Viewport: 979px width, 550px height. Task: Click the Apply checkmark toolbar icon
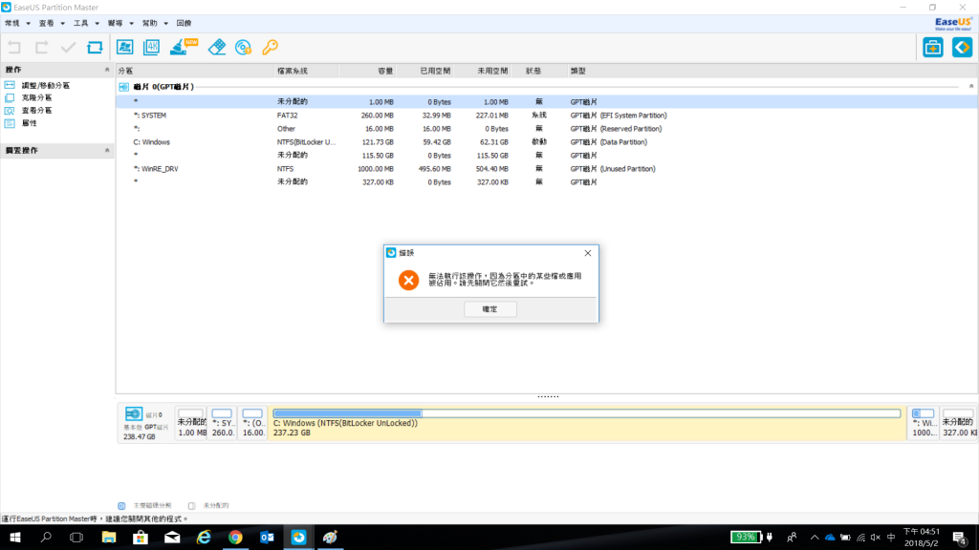[68, 48]
